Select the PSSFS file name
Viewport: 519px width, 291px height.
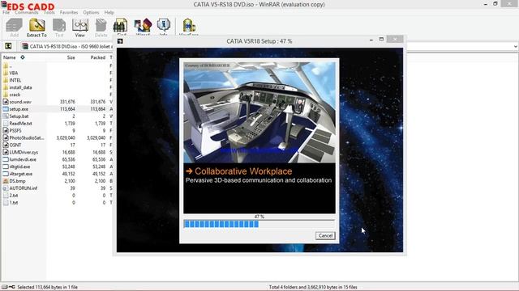coord(15,131)
